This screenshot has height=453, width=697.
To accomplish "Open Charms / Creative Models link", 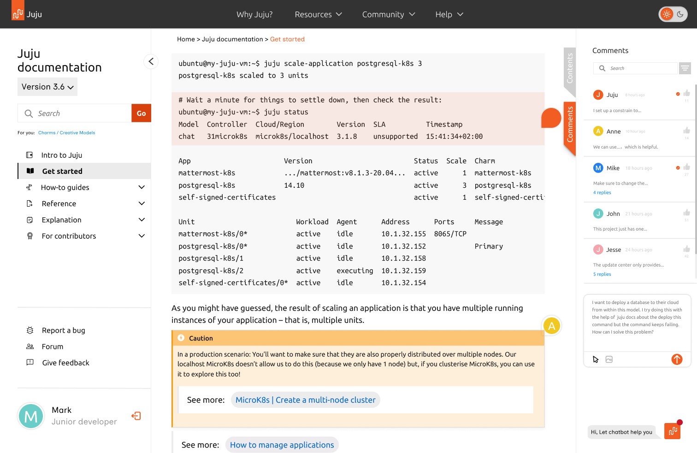I will 66,133.
